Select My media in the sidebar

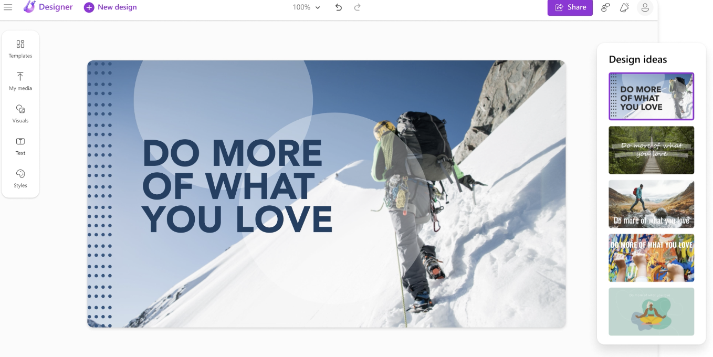click(x=20, y=81)
